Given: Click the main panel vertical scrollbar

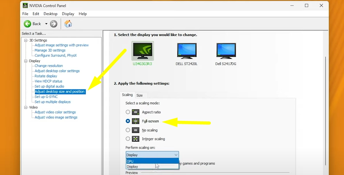Looking at the screenshot, I should 325,111.
